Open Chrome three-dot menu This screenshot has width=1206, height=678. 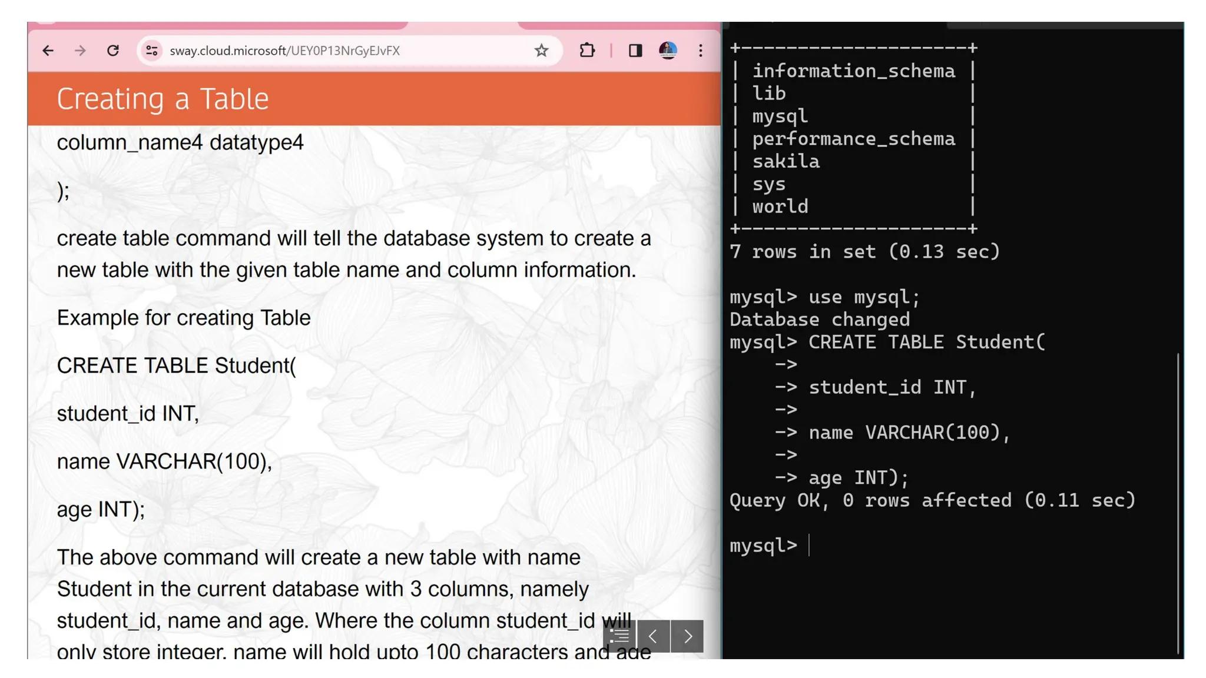[x=700, y=51]
